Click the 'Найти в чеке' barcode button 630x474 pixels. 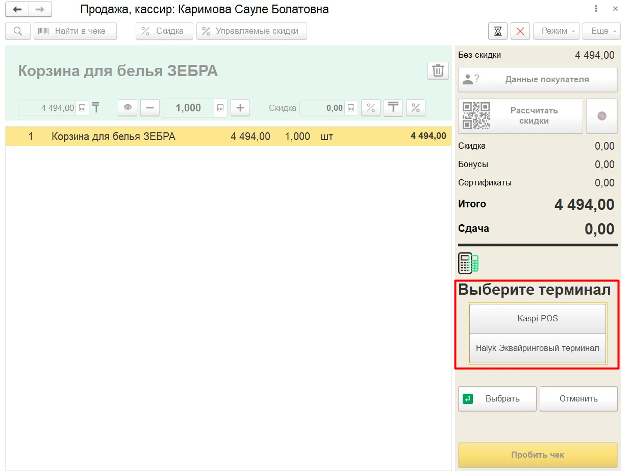pyautogui.click(x=75, y=31)
